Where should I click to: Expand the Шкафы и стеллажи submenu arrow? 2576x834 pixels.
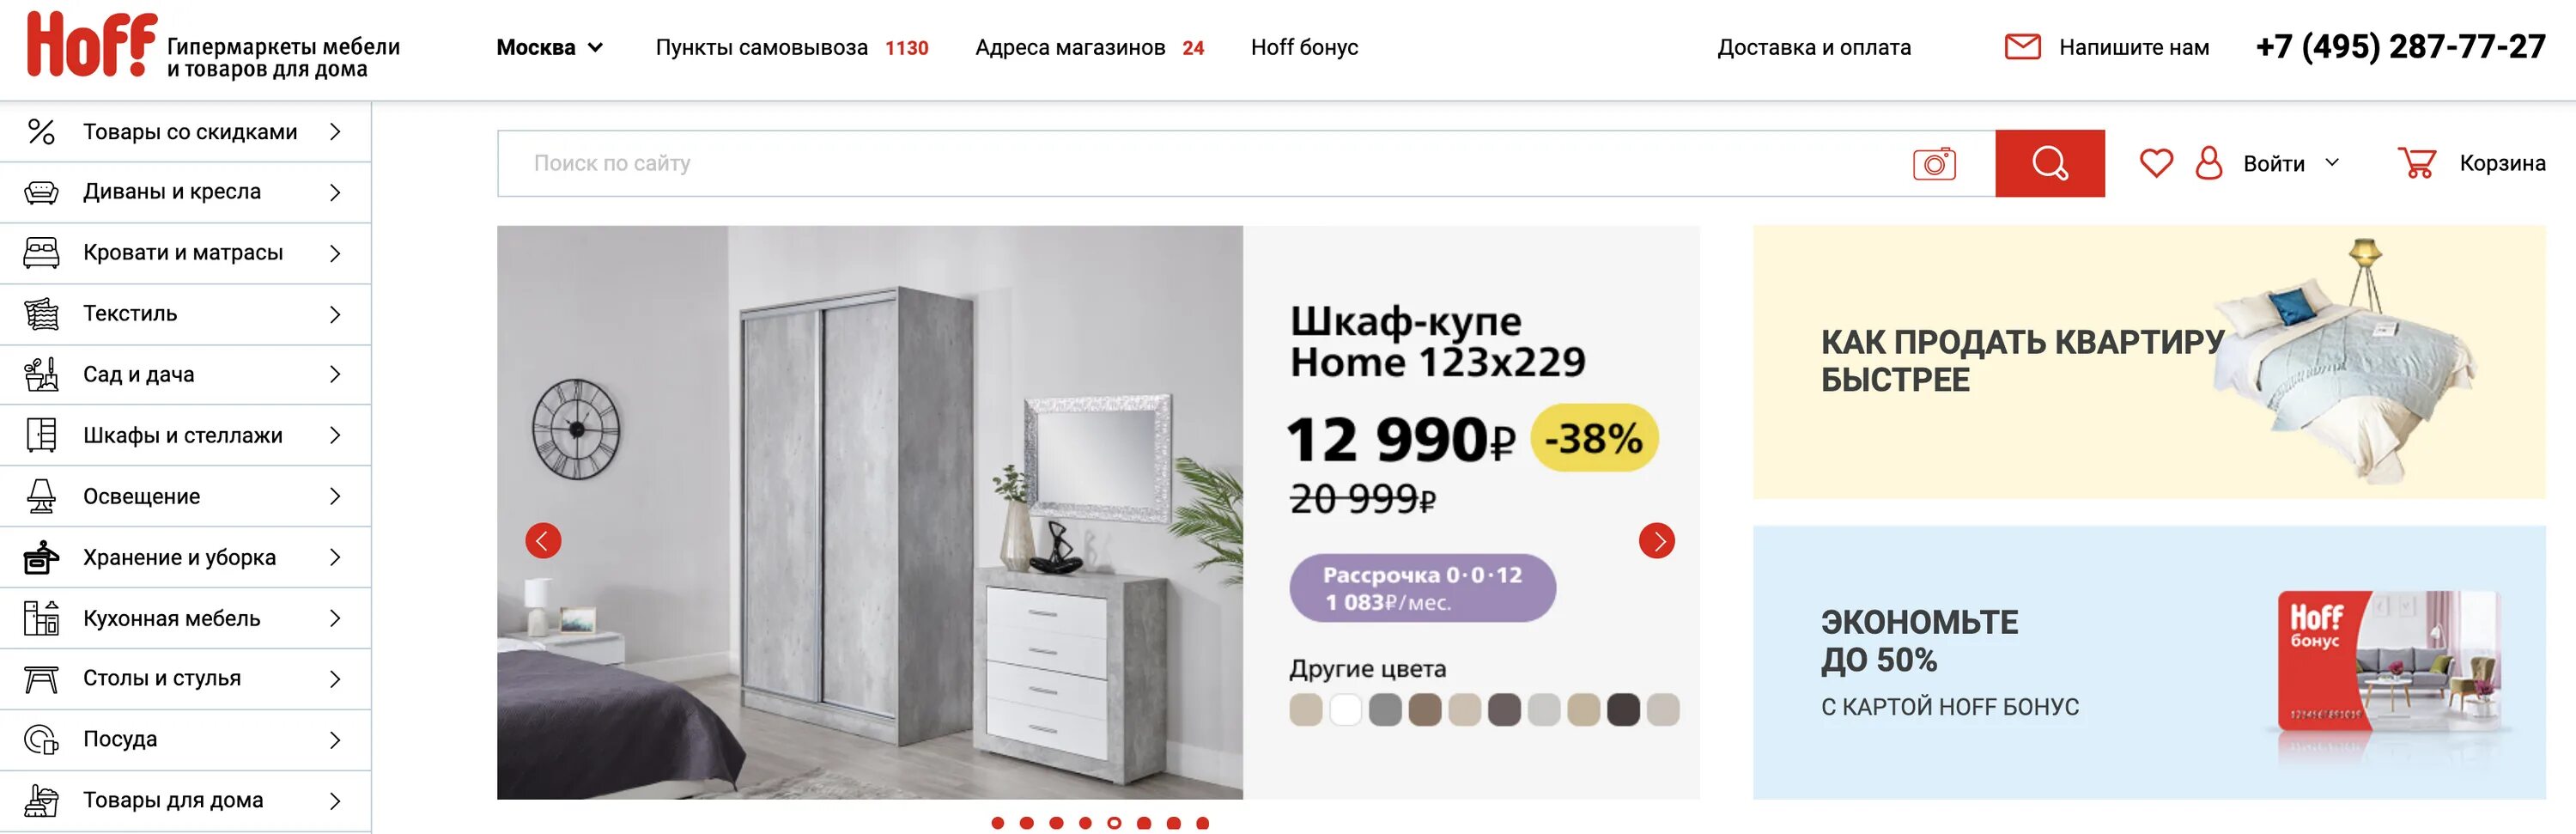coord(335,435)
